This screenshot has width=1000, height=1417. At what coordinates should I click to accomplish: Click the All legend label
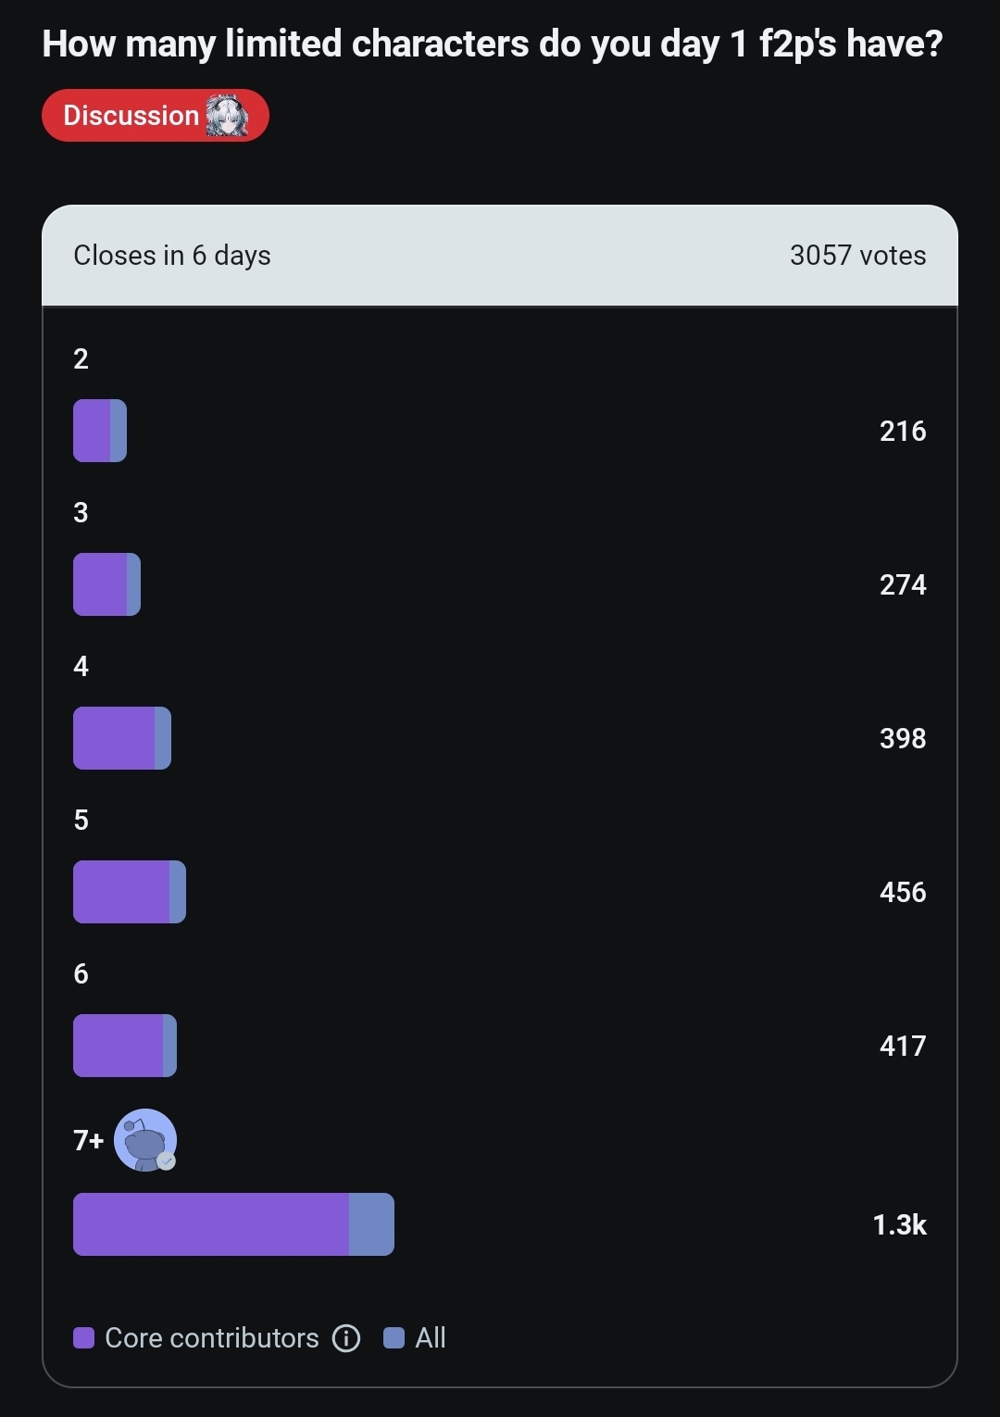coord(431,1338)
